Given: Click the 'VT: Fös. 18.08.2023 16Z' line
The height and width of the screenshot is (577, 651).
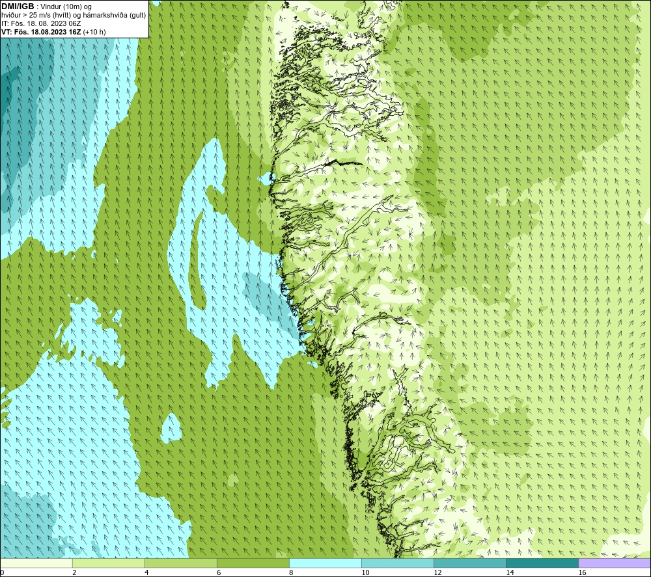Looking at the screenshot, I should pyautogui.click(x=41, y=32).
